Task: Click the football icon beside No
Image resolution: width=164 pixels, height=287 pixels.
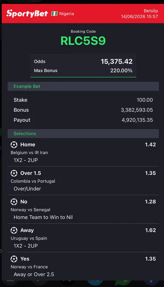Action: click(x=14, y=202)
